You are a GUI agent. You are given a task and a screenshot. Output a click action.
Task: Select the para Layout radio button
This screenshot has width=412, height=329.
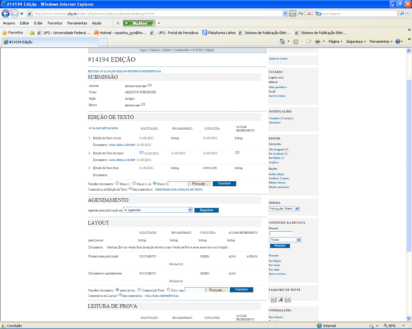[117, 290]
